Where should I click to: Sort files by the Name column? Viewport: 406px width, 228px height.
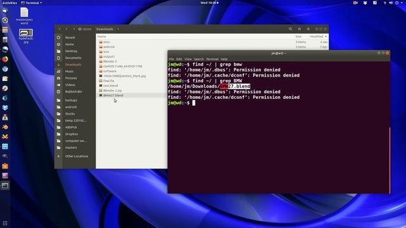tap(101, 37)
